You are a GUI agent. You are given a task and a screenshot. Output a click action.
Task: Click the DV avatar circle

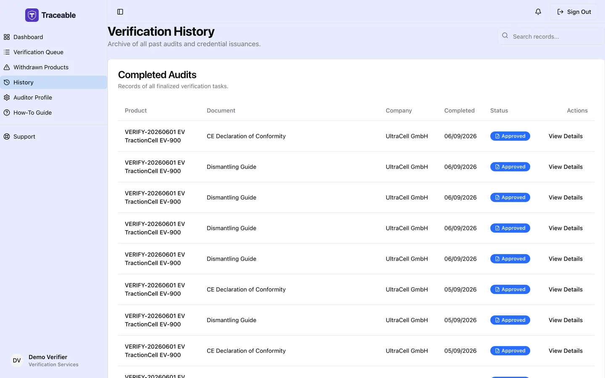point(17,360)
